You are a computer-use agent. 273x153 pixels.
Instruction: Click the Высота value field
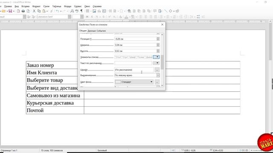[x=136, y=51]
